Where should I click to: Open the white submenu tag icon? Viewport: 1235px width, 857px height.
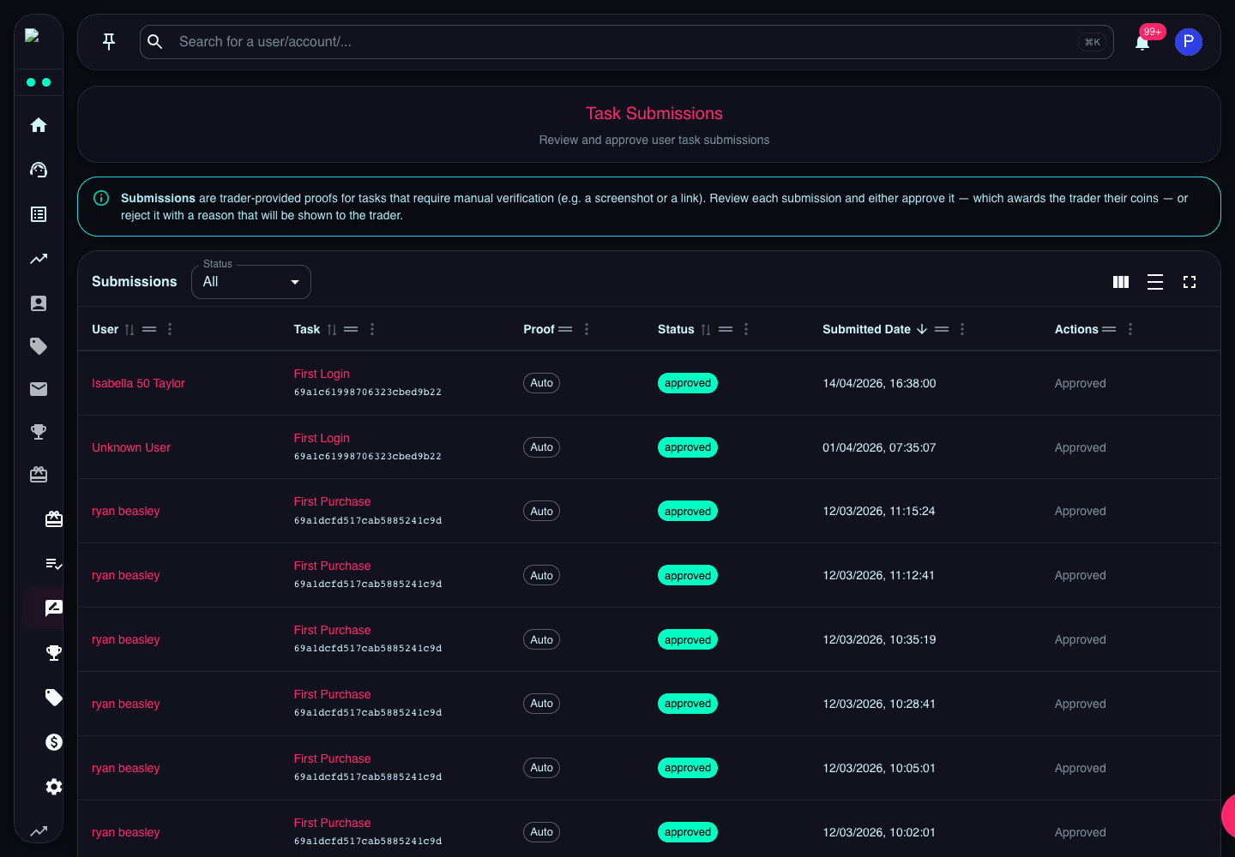pos(54,698)
